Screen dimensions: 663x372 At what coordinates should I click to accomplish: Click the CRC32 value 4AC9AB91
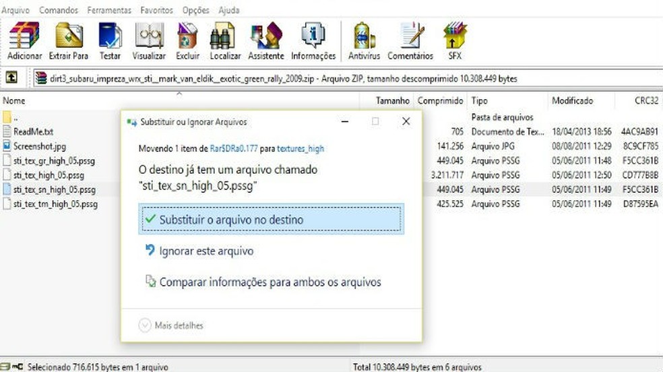639,131
